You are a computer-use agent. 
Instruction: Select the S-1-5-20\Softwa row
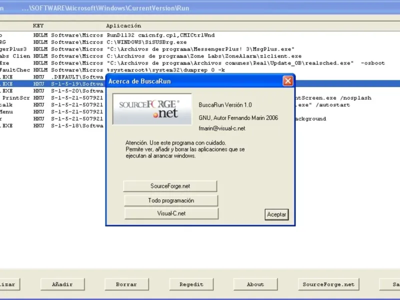[52, 91]
